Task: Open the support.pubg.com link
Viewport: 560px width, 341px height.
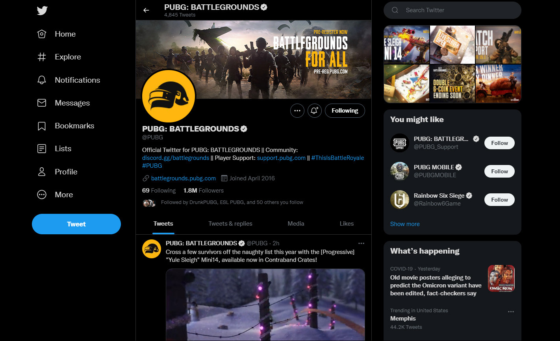Action: 281,158
